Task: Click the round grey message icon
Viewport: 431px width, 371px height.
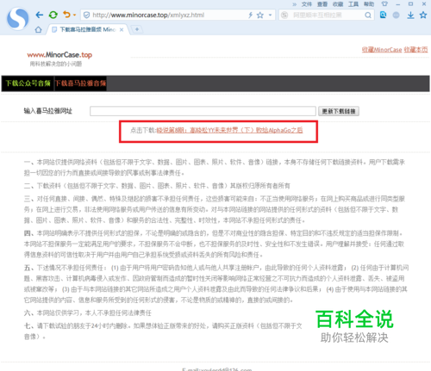Action: (x=396, y=15)
